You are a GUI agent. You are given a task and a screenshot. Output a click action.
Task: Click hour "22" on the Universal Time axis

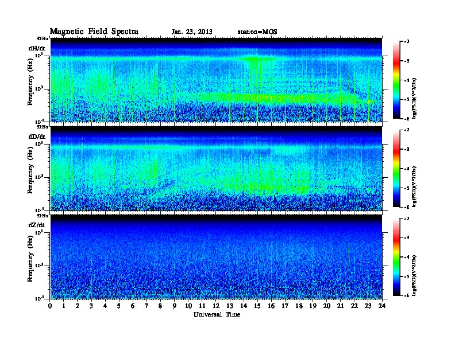[354, 306]
